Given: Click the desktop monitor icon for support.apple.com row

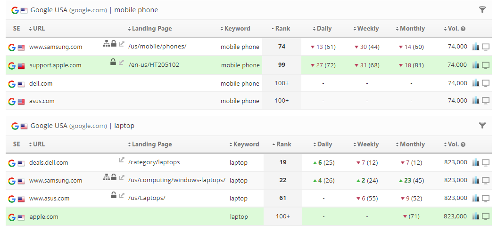Looking at the screenshot, I should (x=486, y=65).
